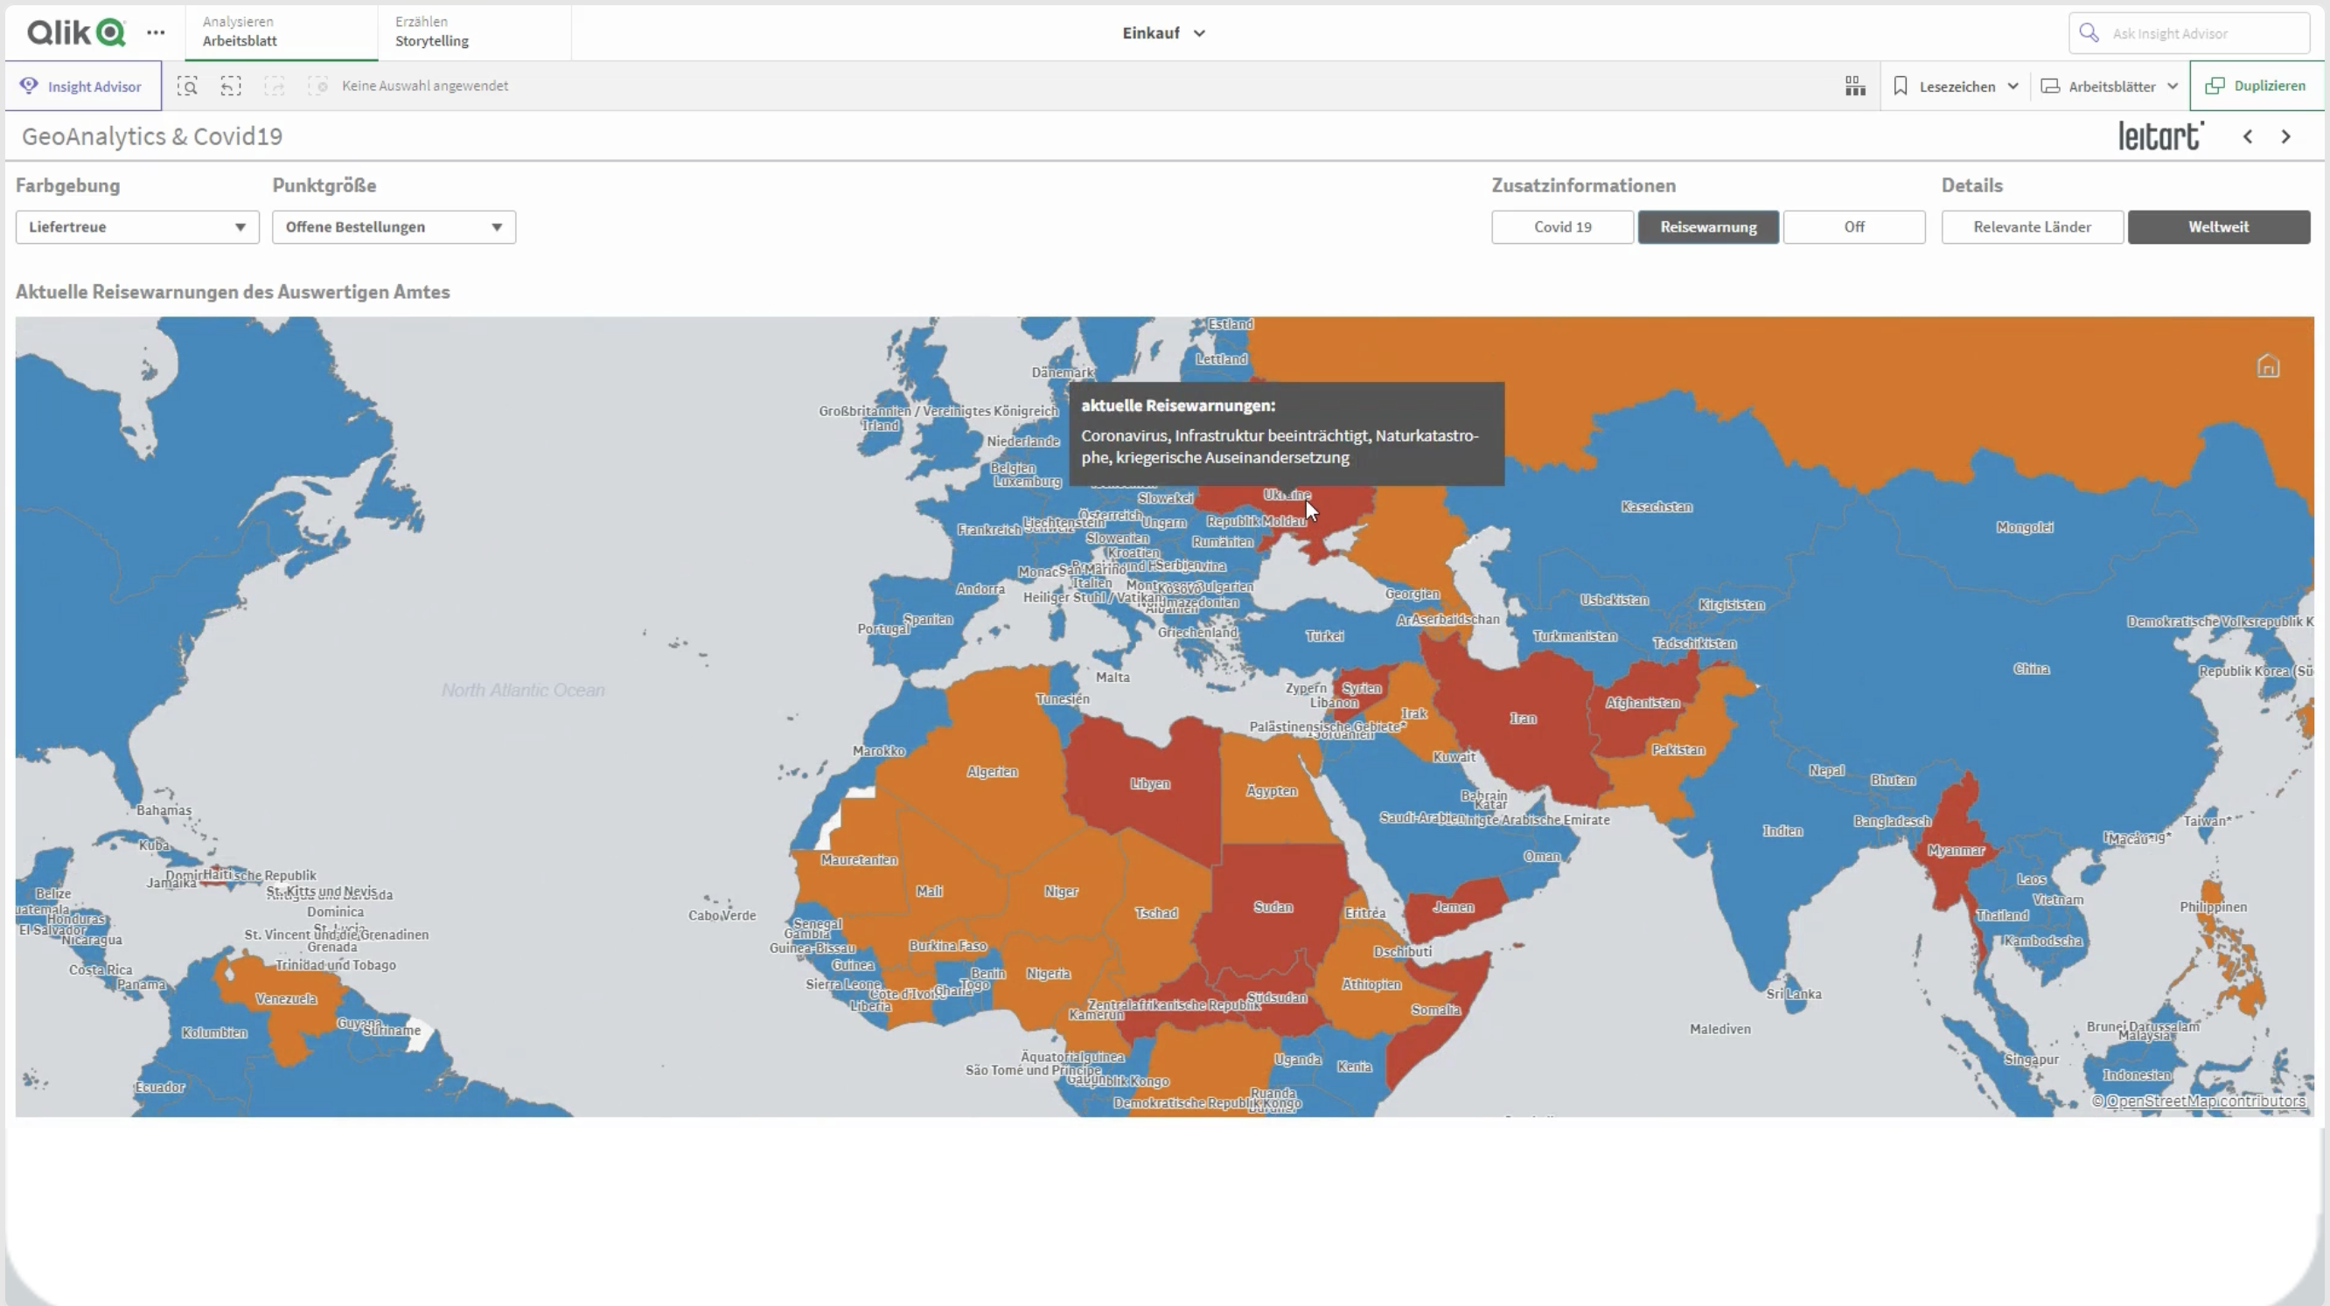Click the Qlik logo
2330x1306 pixels.
tap(76, 32)
